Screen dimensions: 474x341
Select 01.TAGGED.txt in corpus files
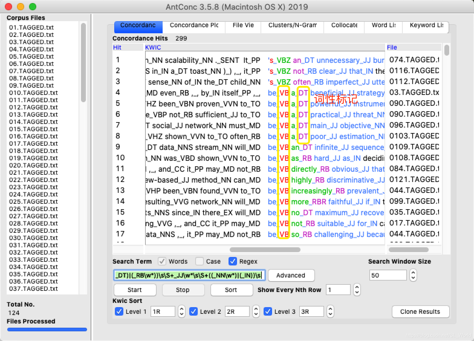click(x=31, y=28)
